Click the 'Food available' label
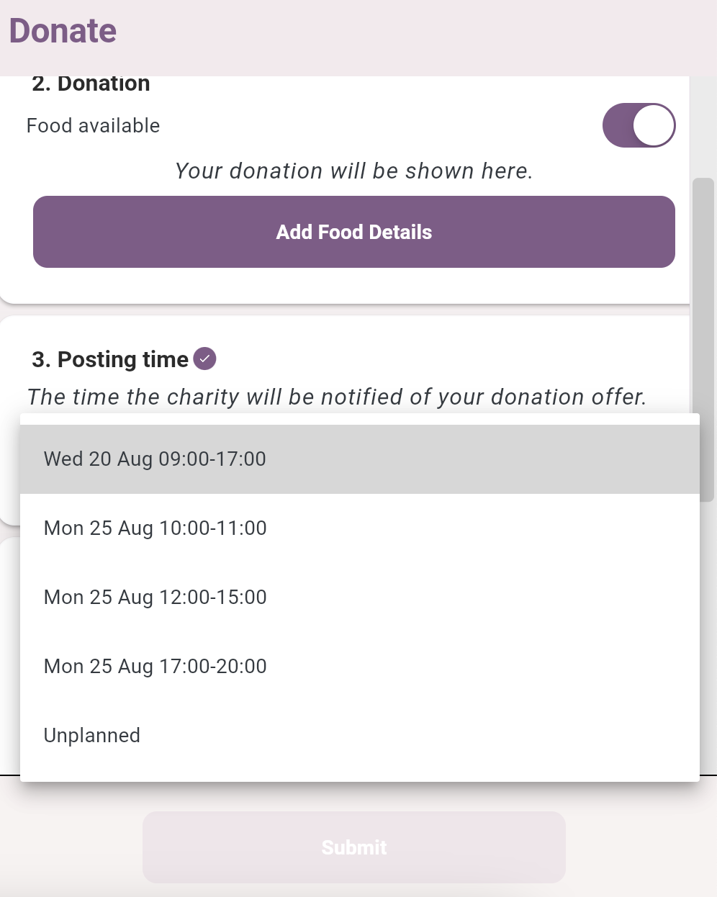 [x=93, y=126]
